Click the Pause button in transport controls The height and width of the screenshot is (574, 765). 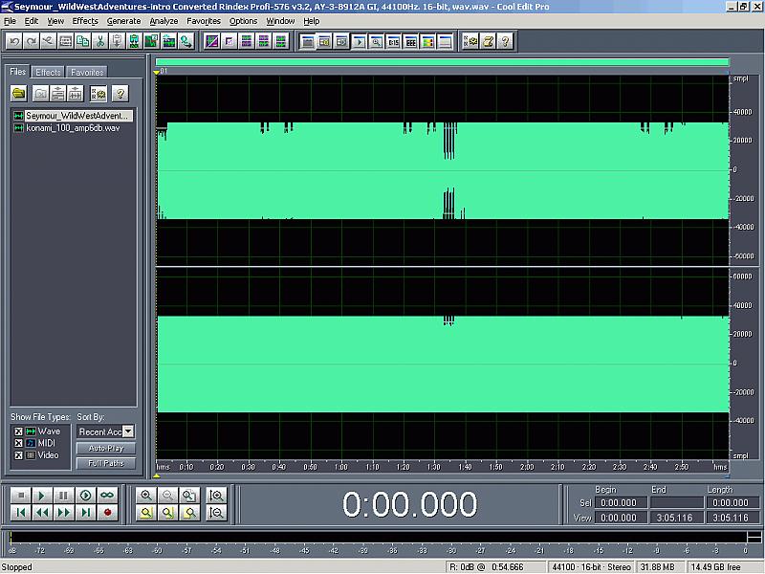[63, 495]
